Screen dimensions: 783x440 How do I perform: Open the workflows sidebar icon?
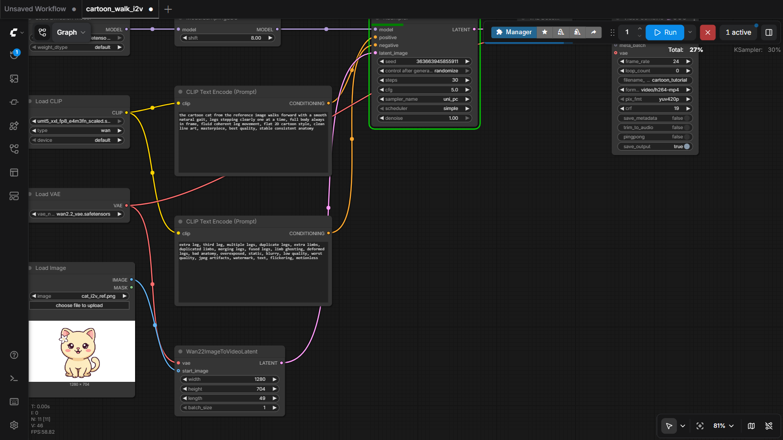(14, 149)
